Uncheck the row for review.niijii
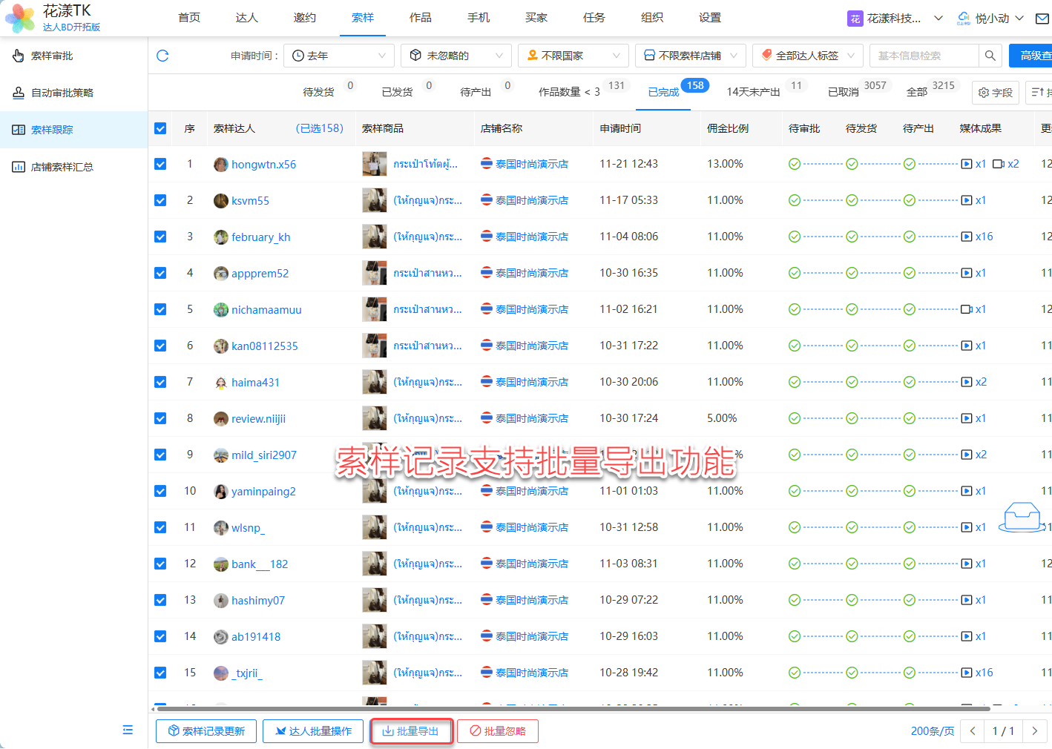 pos(160,418)
